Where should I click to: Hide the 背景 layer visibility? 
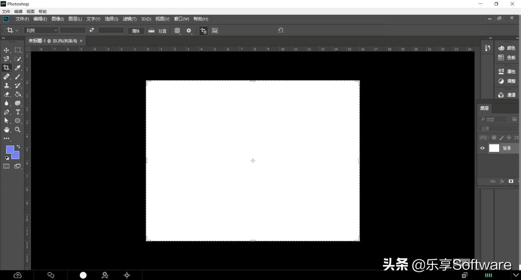(482, 148)
